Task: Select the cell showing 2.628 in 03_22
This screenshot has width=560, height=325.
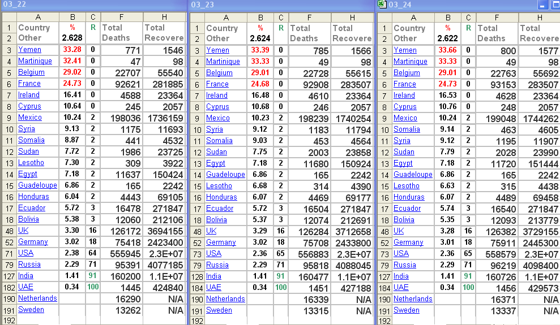Action: pyautogui.click(x=72, y=38)
